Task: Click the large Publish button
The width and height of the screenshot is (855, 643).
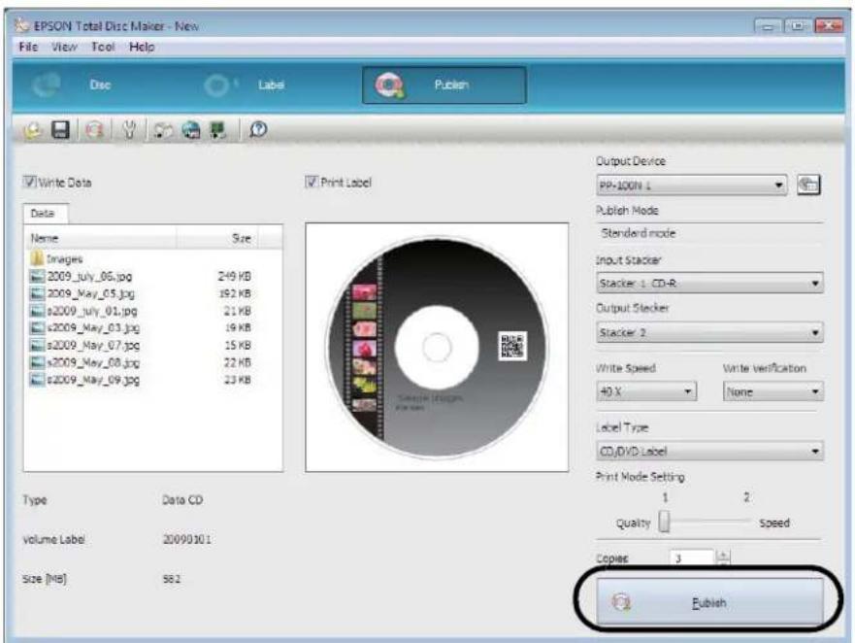Action: pyautogui.click(x=709, y=602)
